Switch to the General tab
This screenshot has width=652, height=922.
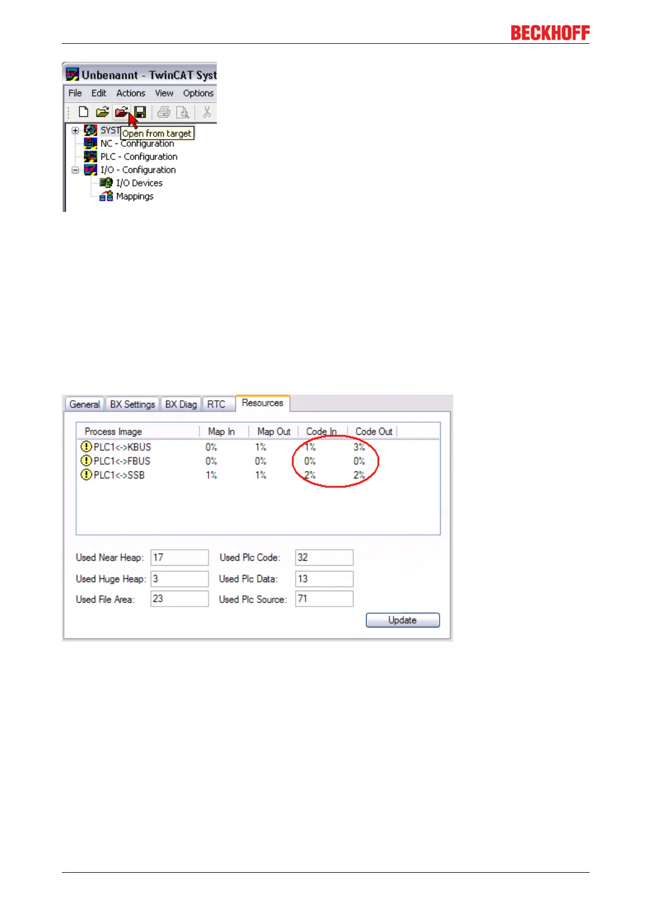click(x=85, y=404)
